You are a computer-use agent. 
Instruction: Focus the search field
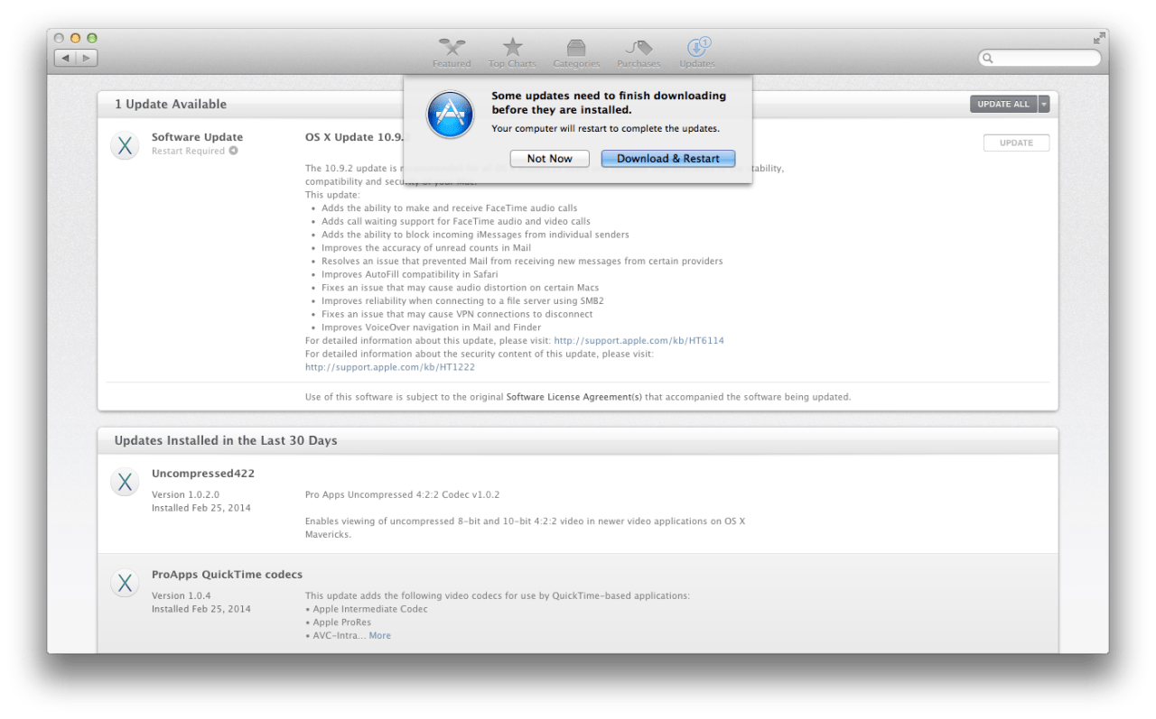1039,58
